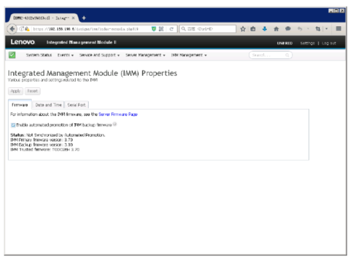Image resolution: width=351 pixels, height=257 pixels.
Task: Switch to the Serial Port tab
Action: click(76, 105)
